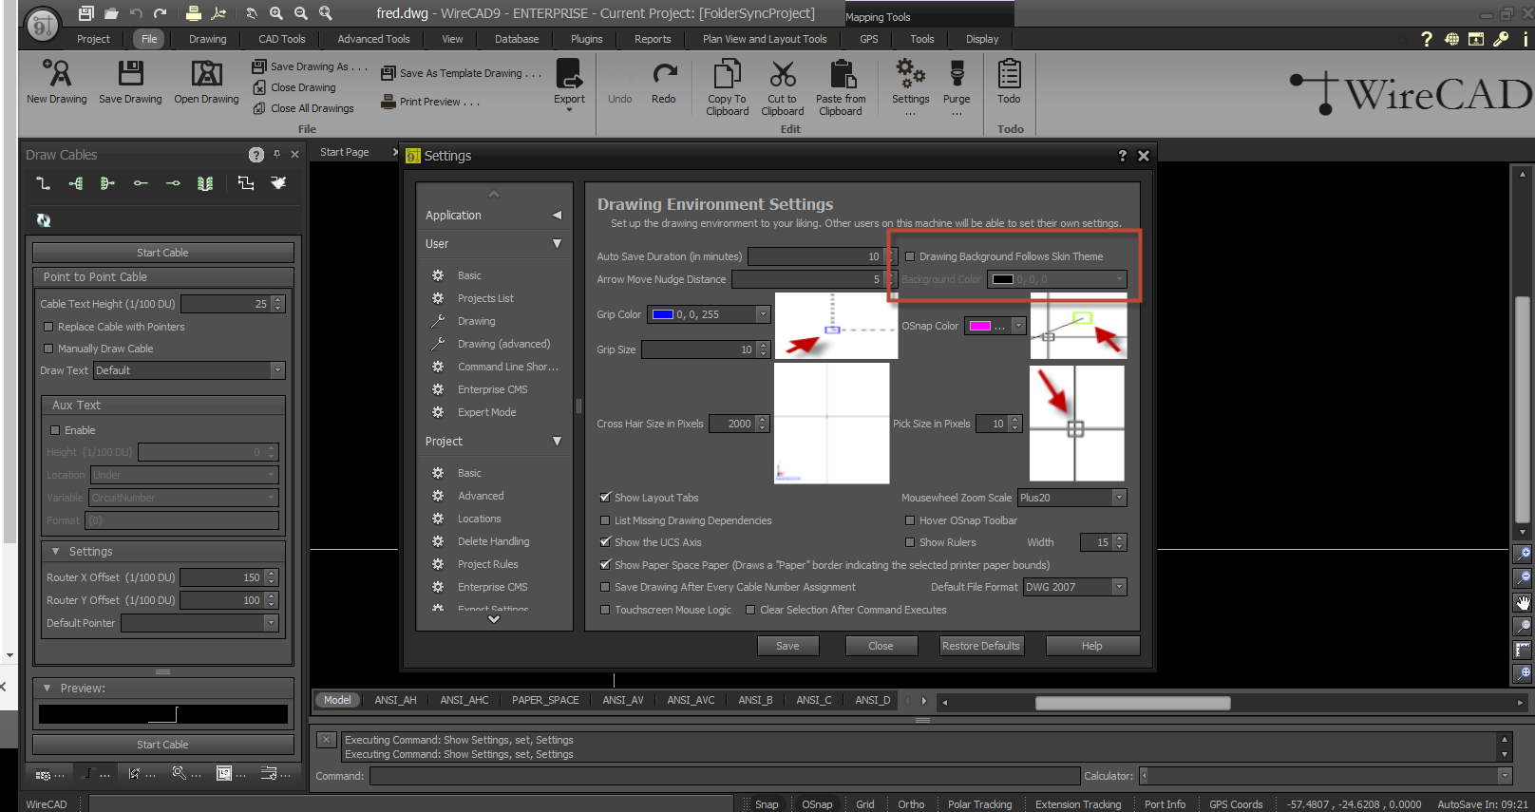Open the CAD Tools ribbon tab
The width and height of the screenshot is (1535, 812).
click(x=282, y=39)
